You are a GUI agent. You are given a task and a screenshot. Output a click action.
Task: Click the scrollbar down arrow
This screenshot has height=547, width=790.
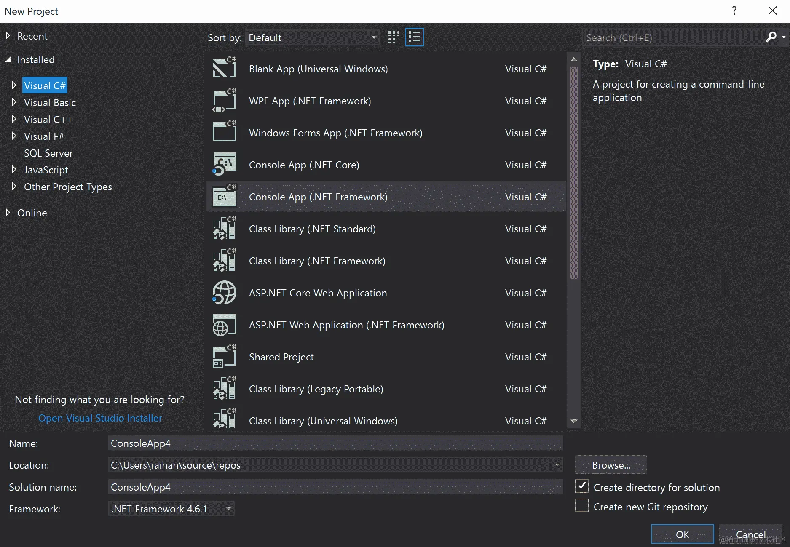573,421
